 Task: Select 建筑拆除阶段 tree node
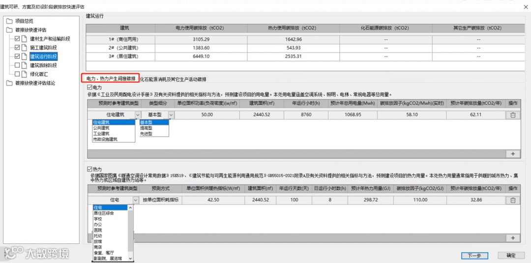point(43,65)
